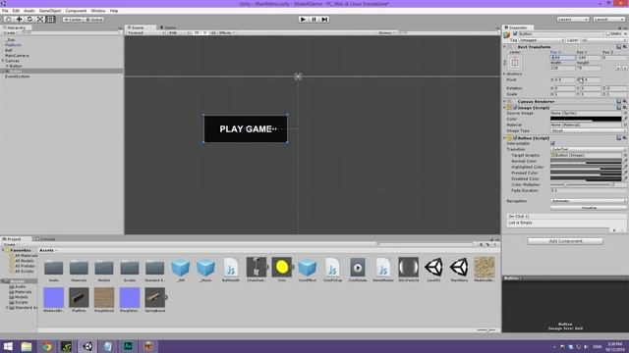The image size is (629, 353).
Task: Click the Step frame button
Action: [x=324, y=20]
